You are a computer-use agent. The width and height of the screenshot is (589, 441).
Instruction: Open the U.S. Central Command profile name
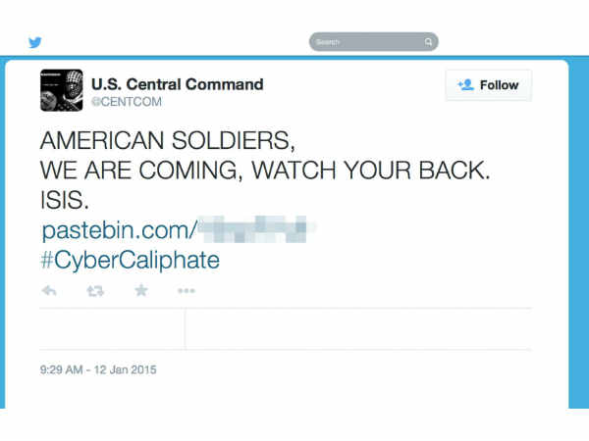pos(177,84)
